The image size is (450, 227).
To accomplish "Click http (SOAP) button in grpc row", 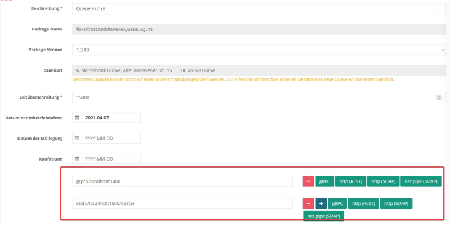I will (x=384, y=181).
